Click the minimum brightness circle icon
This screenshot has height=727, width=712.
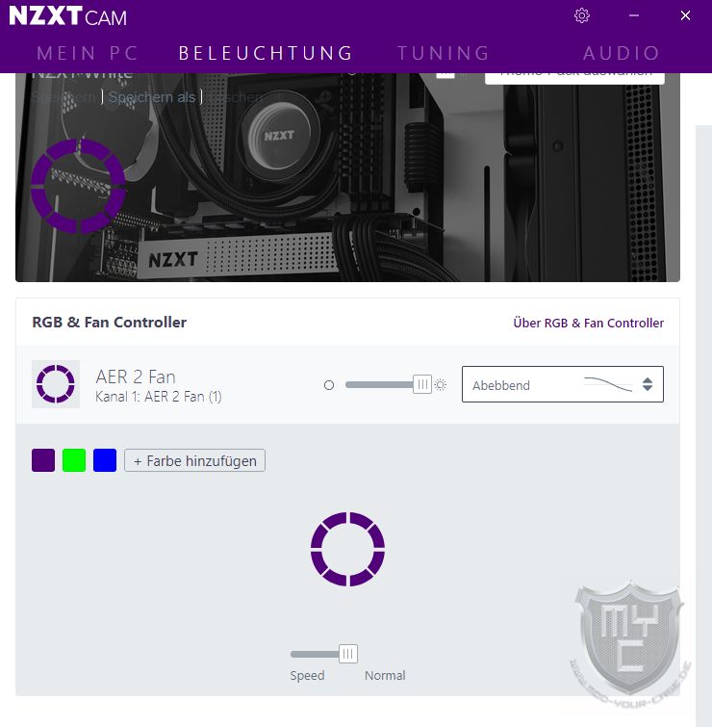pyautogui.click(x=329, y=385)
